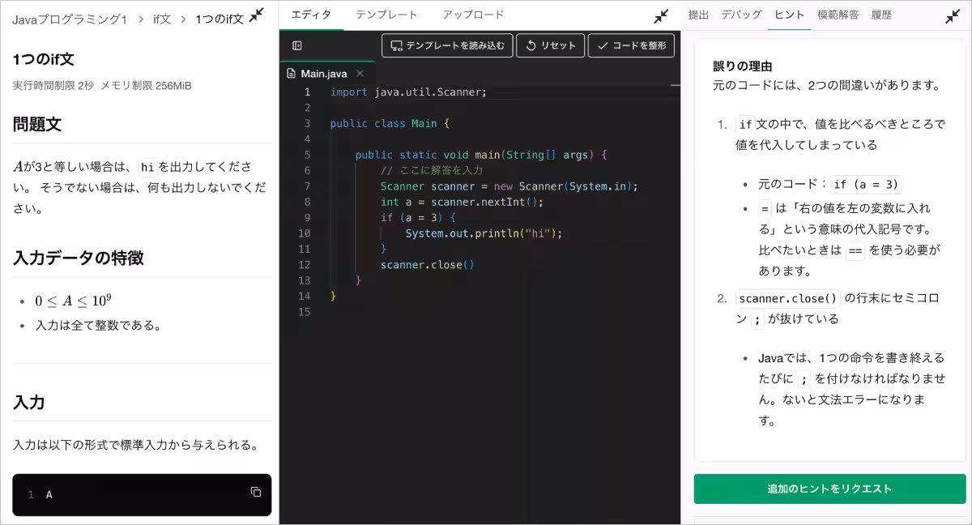
Task: Select the ヒント tab
Action: point(789,15)
